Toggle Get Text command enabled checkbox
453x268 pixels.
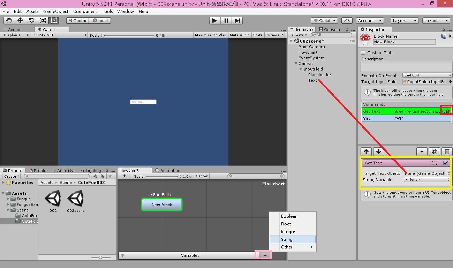tap(445, 163)
